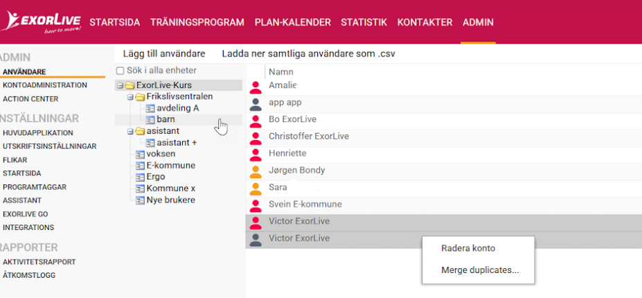Collapse the asistant folder
This screenshot has height=298, width=642.
click(x=130, y=132)
